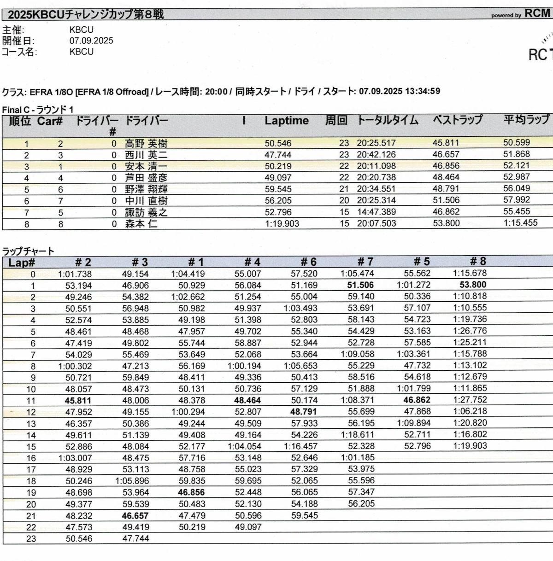Click 1:18.611 in lap 14 row
The width and height of the screenshot is (553, 561).
coord(358,435)
